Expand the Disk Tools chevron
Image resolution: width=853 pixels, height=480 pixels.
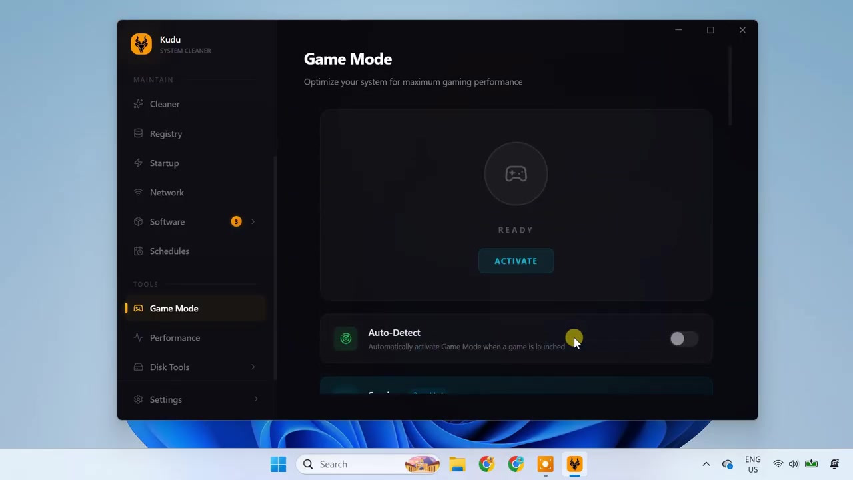253,367
